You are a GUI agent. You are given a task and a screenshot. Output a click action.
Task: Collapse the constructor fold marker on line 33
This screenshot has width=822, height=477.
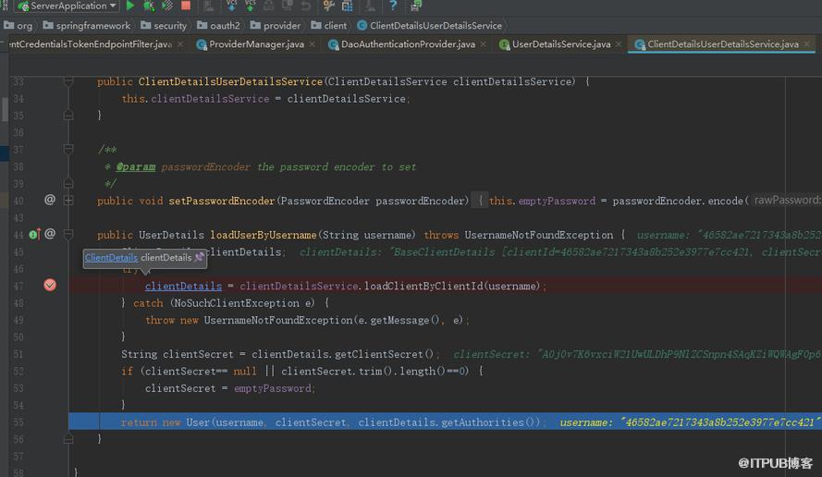68,81
